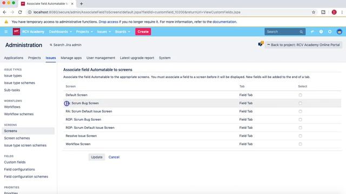The image size is (346, 194).
Task: Open Field configuration schemes in sidebar
Action: tap(26, 177)
